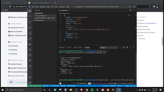Click Ln 1, Col 1 in status bar
The width and height of the screenshot is (164, 92).
(x=106, y=86)
